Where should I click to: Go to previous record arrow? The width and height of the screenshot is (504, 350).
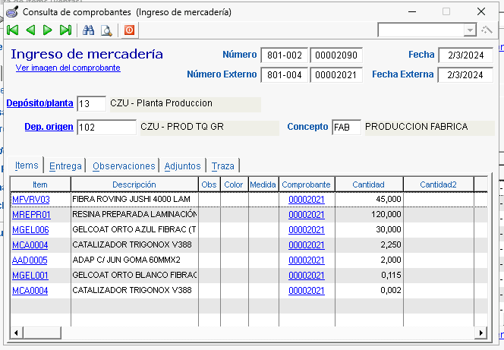pyautogui.click(x=30, y=30)
